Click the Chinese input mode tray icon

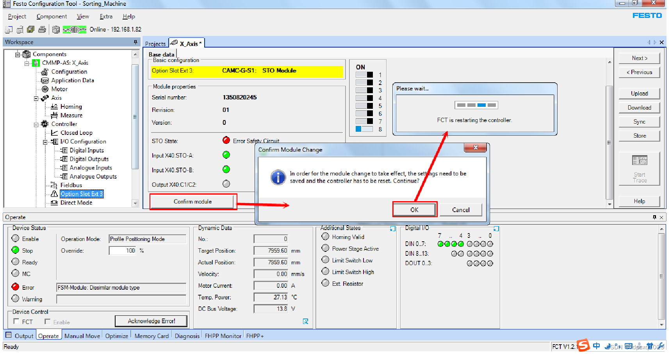tap(597, 346)
